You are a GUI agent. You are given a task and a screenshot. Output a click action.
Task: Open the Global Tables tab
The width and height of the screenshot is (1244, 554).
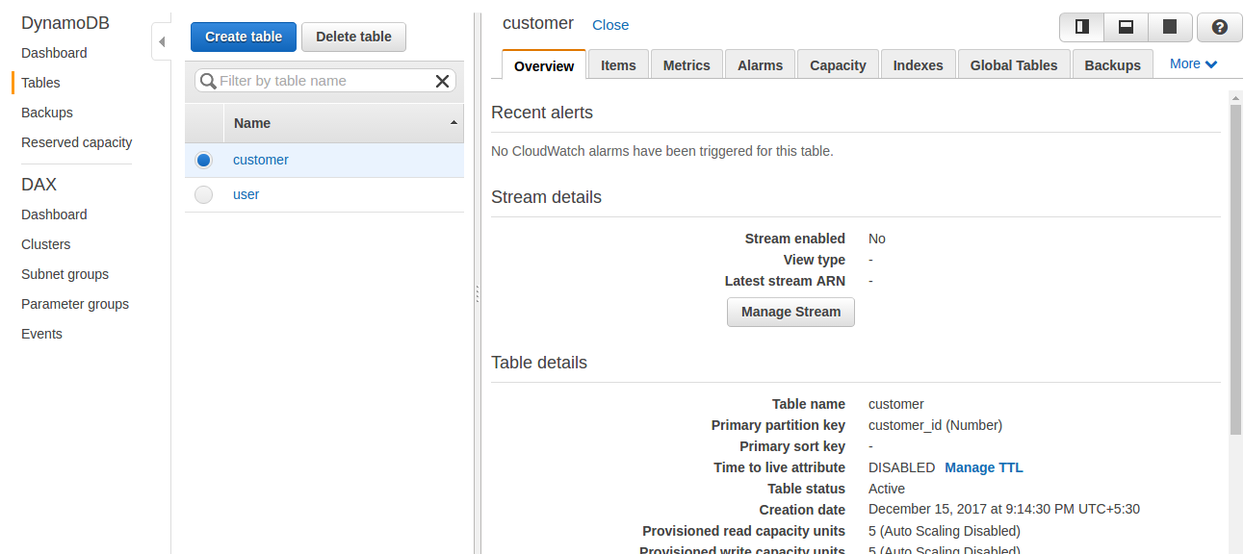[1014, 65]
